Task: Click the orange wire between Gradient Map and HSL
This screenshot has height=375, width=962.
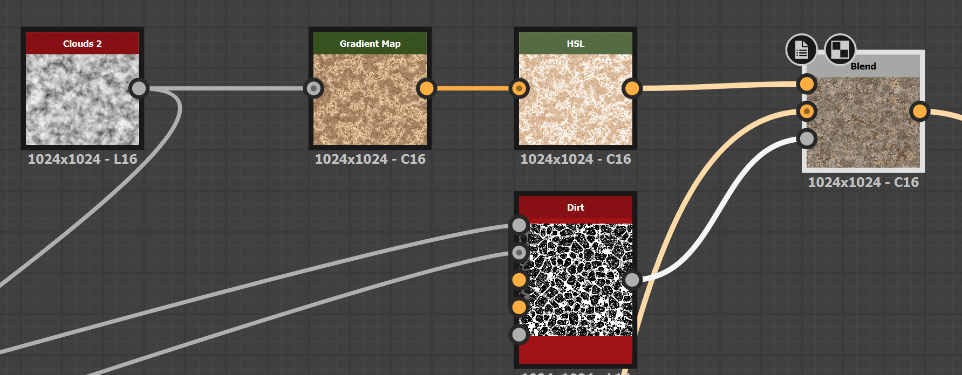Action: point(473,88)
